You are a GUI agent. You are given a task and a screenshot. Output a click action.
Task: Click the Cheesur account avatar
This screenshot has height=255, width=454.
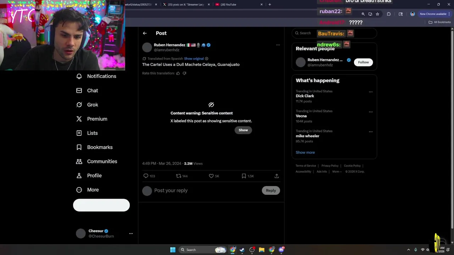point(81,233)
